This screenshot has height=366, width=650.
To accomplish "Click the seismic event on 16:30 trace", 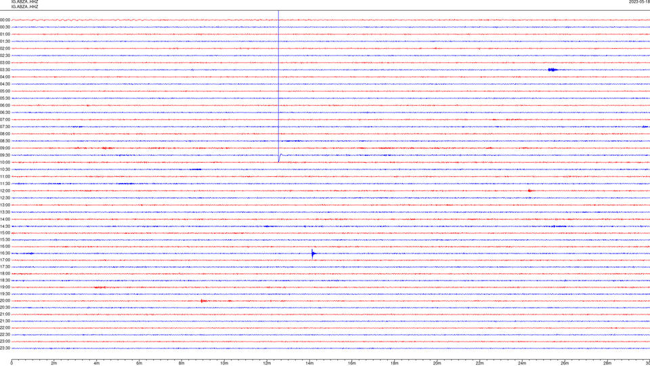I will (x=313, y=253).
